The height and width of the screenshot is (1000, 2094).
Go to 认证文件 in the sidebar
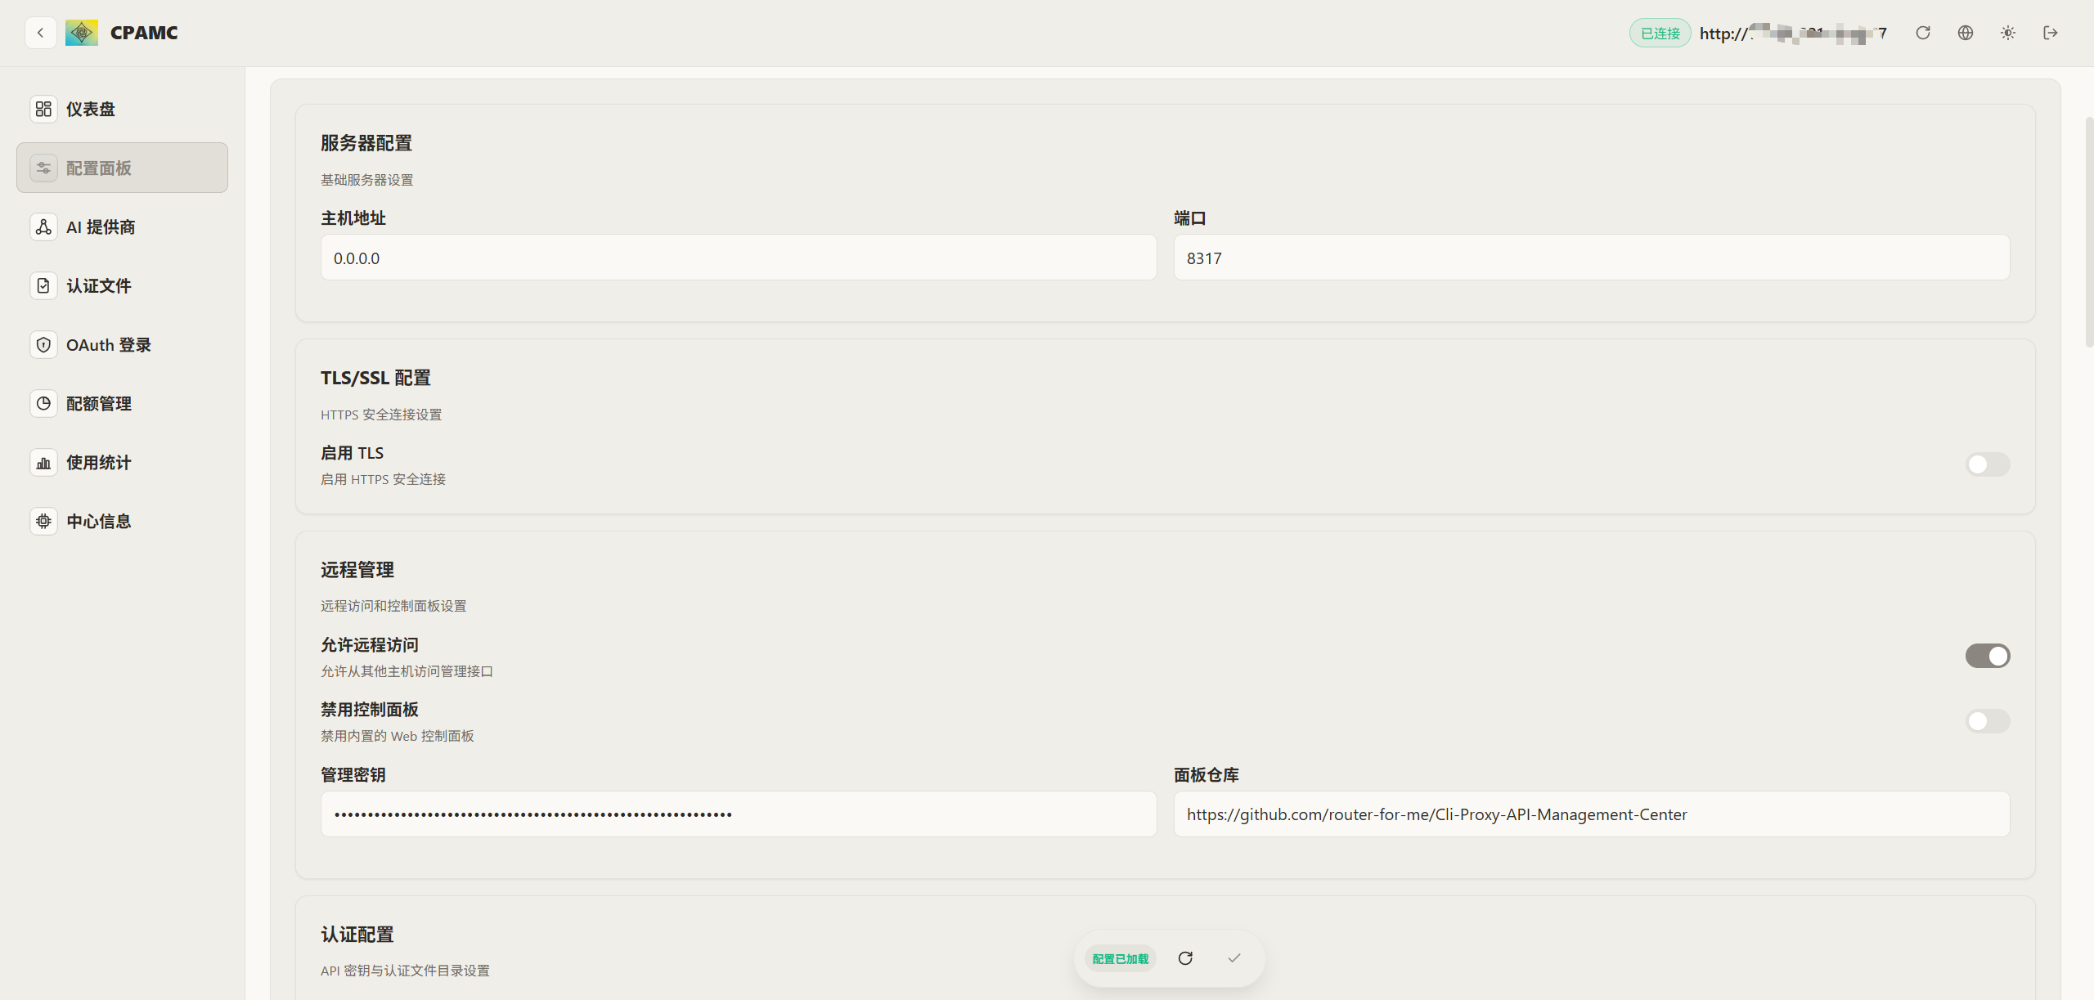click(x=122, y=285)
